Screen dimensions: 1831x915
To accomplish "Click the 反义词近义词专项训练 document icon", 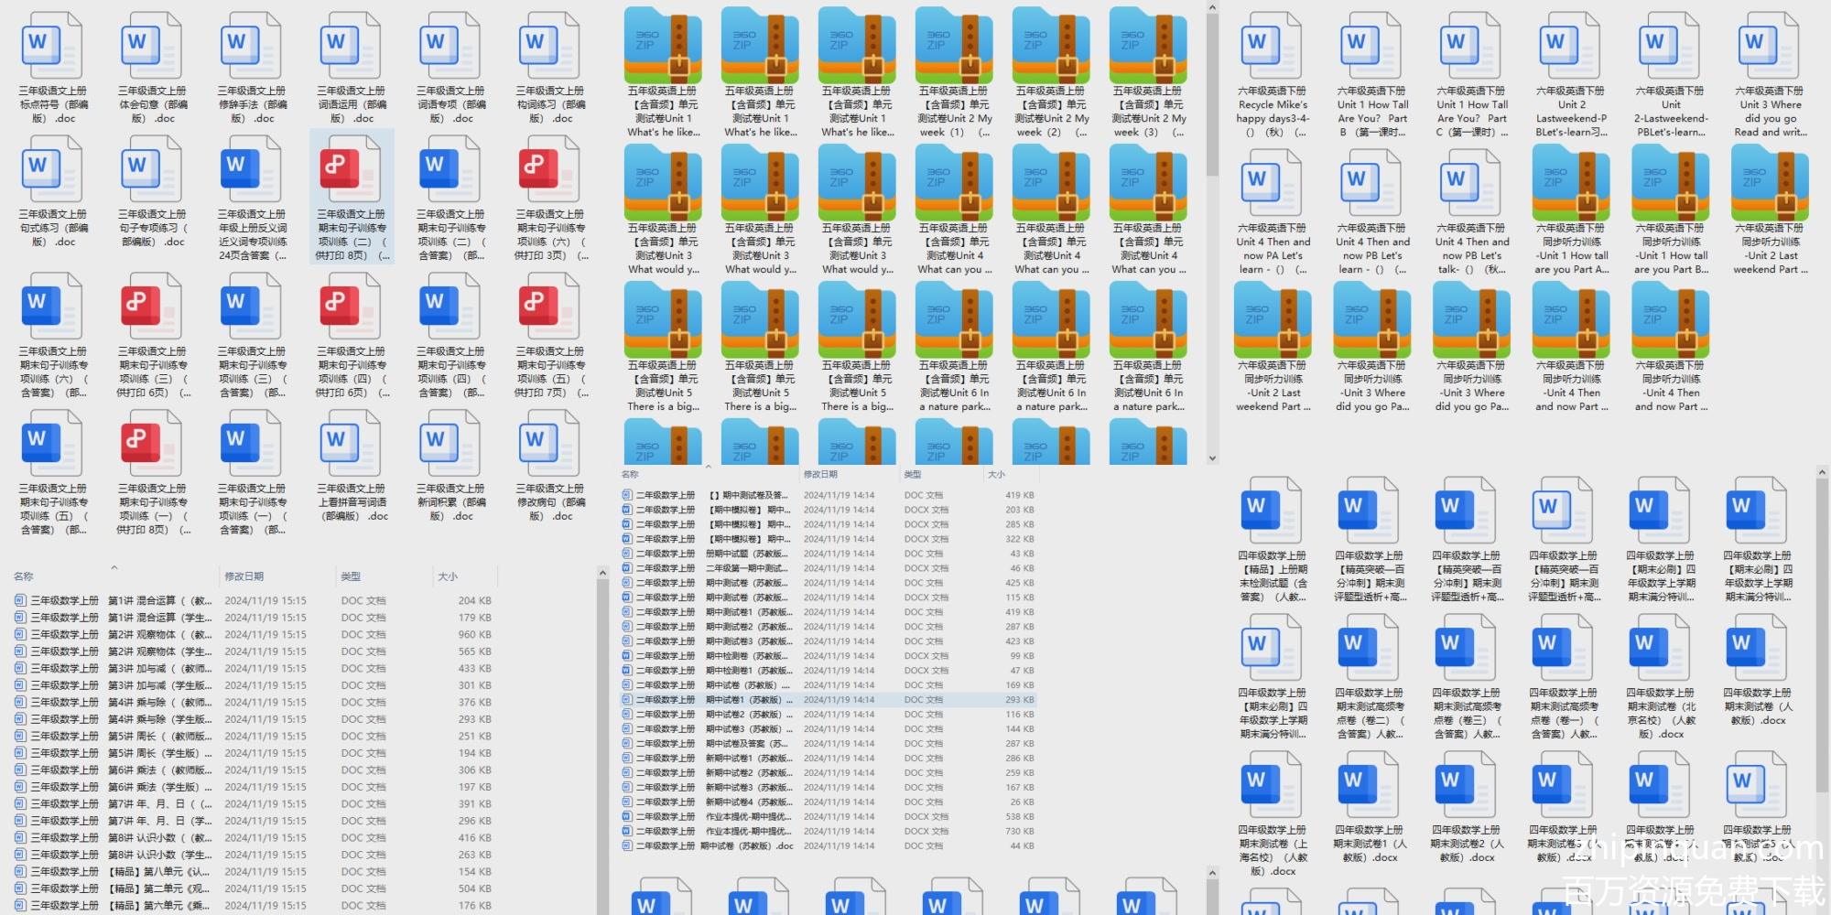I will point(252,169).
